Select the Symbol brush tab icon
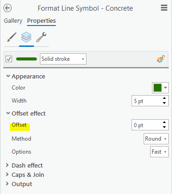 [x=12, y=37]
